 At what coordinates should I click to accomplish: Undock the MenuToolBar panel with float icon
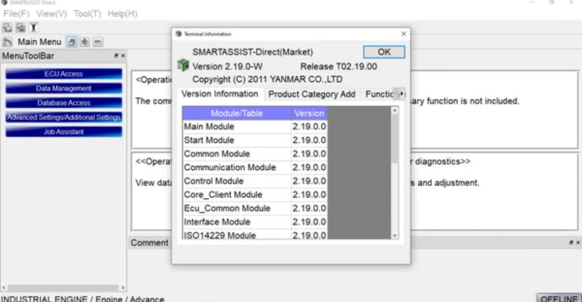(x=116, y=56)
